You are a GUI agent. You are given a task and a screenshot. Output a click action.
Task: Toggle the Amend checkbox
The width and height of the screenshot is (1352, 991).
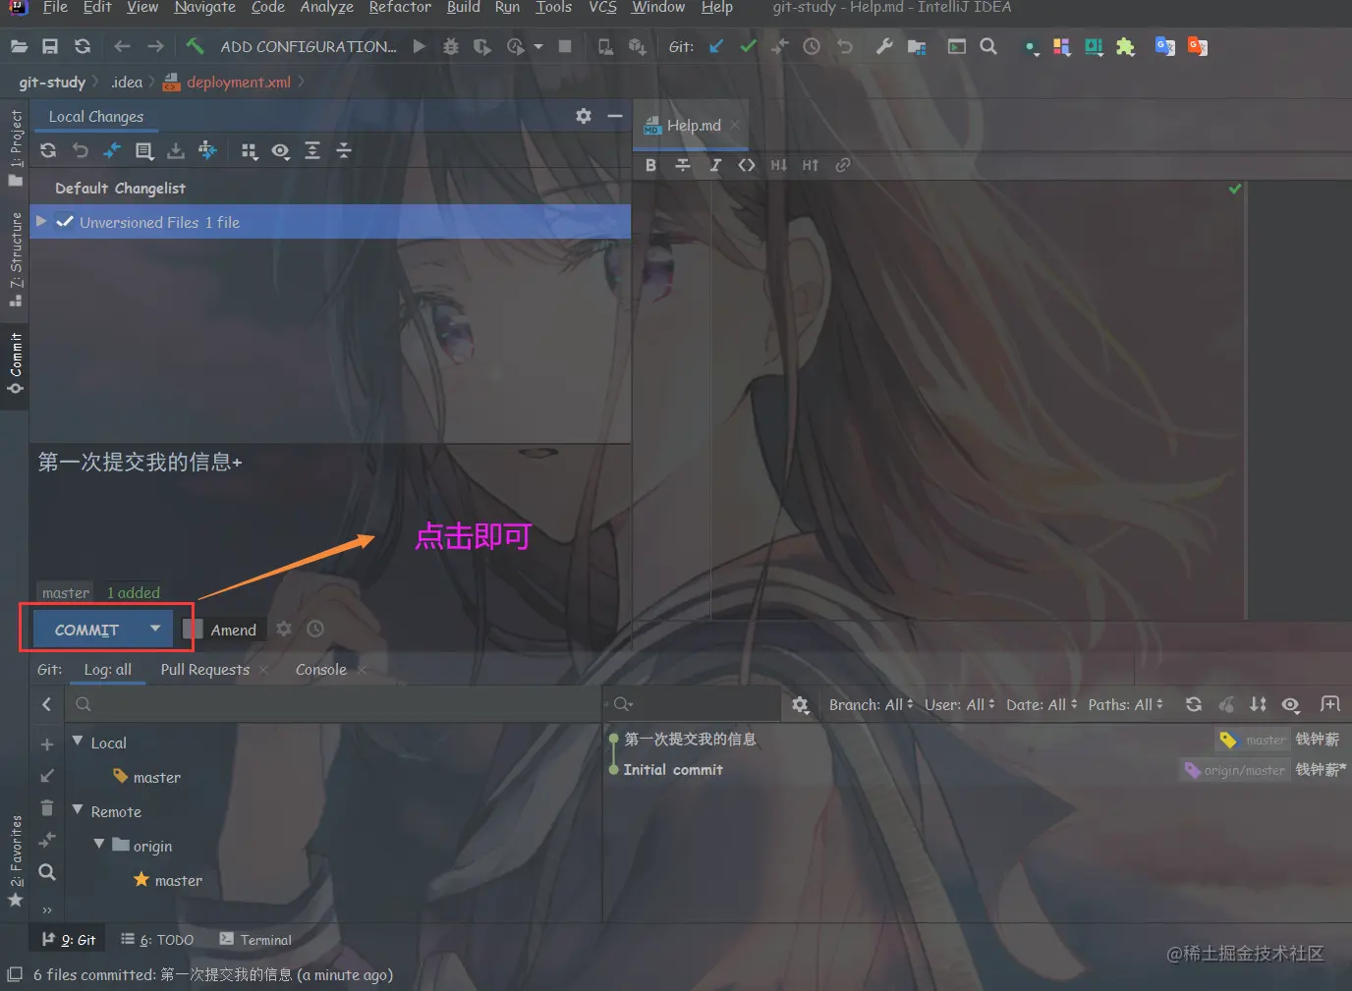194,630
